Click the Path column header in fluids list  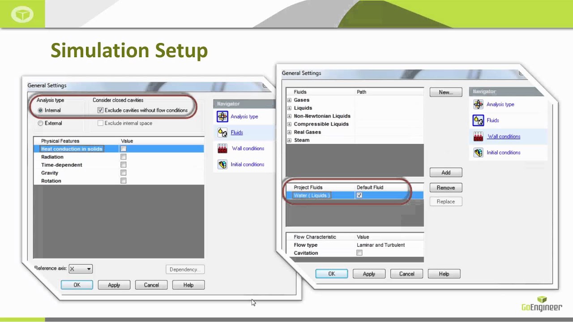click(x=361, y=92)
